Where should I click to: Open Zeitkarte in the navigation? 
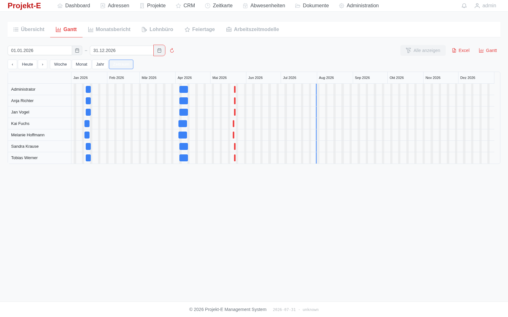(x=219, y=6)
